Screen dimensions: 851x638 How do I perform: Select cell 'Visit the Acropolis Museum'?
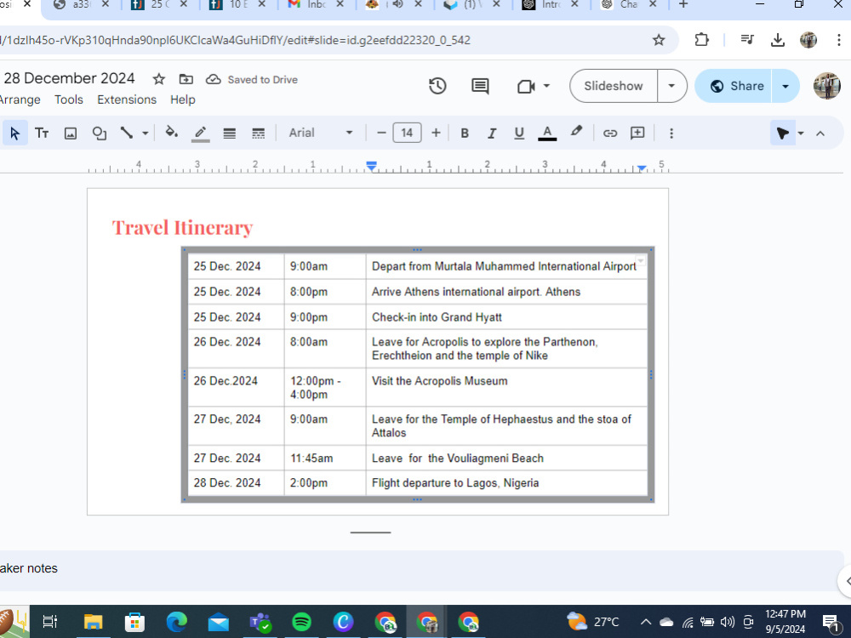click(506, 387)
